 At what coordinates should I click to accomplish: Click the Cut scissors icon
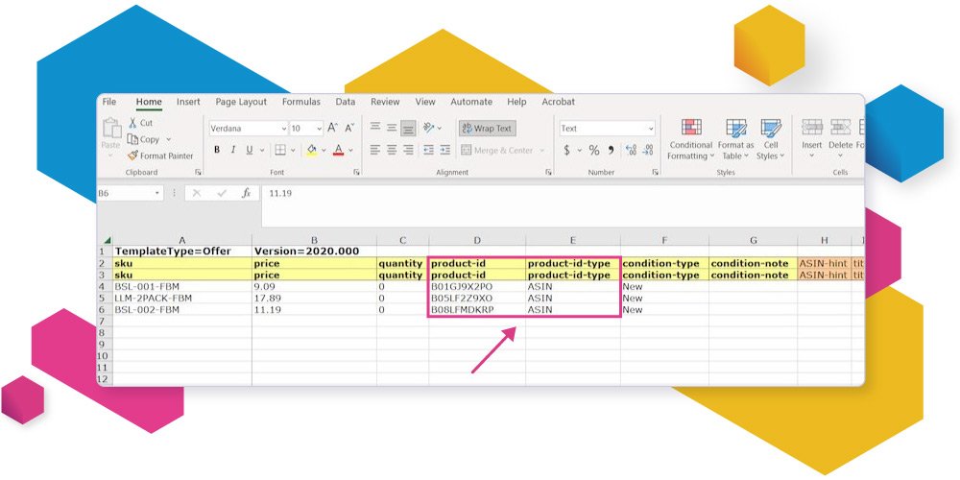point(133,123)
